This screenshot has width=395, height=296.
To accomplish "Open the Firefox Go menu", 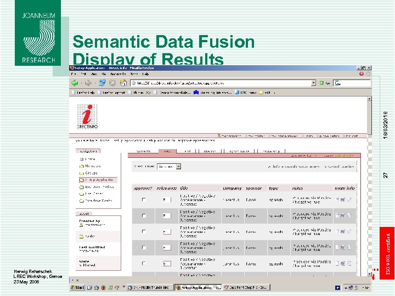I will tap(104, 74).
